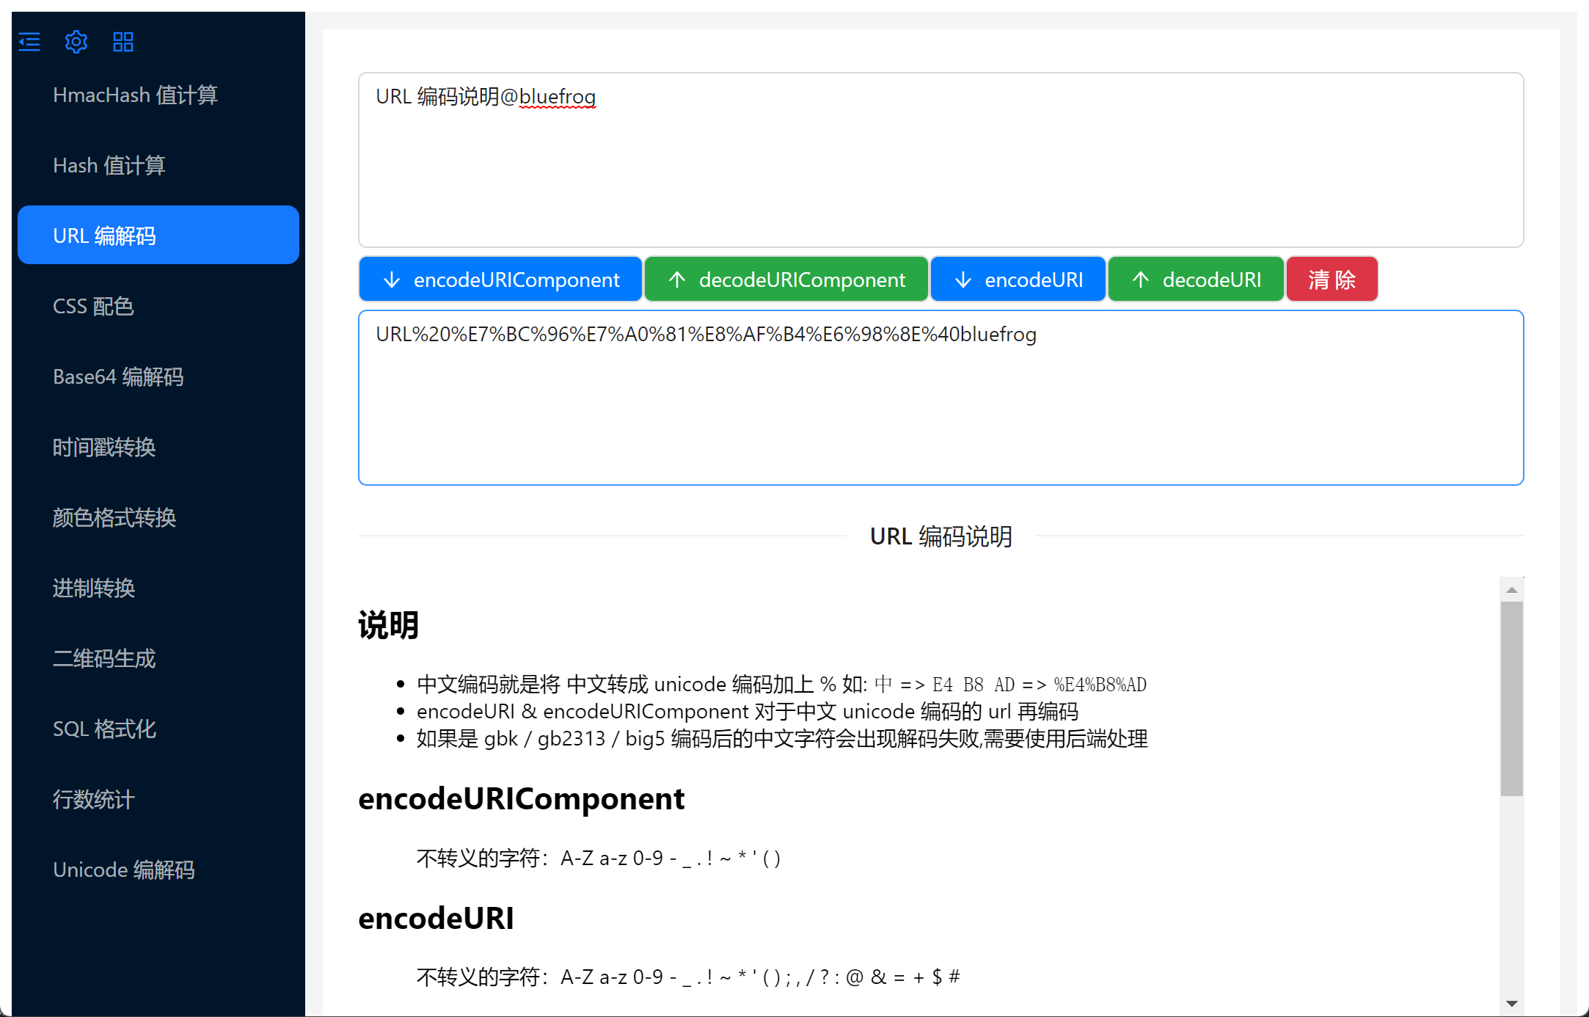Click the grid apps icon
1589x1017 pixels.
click(123, 42)
